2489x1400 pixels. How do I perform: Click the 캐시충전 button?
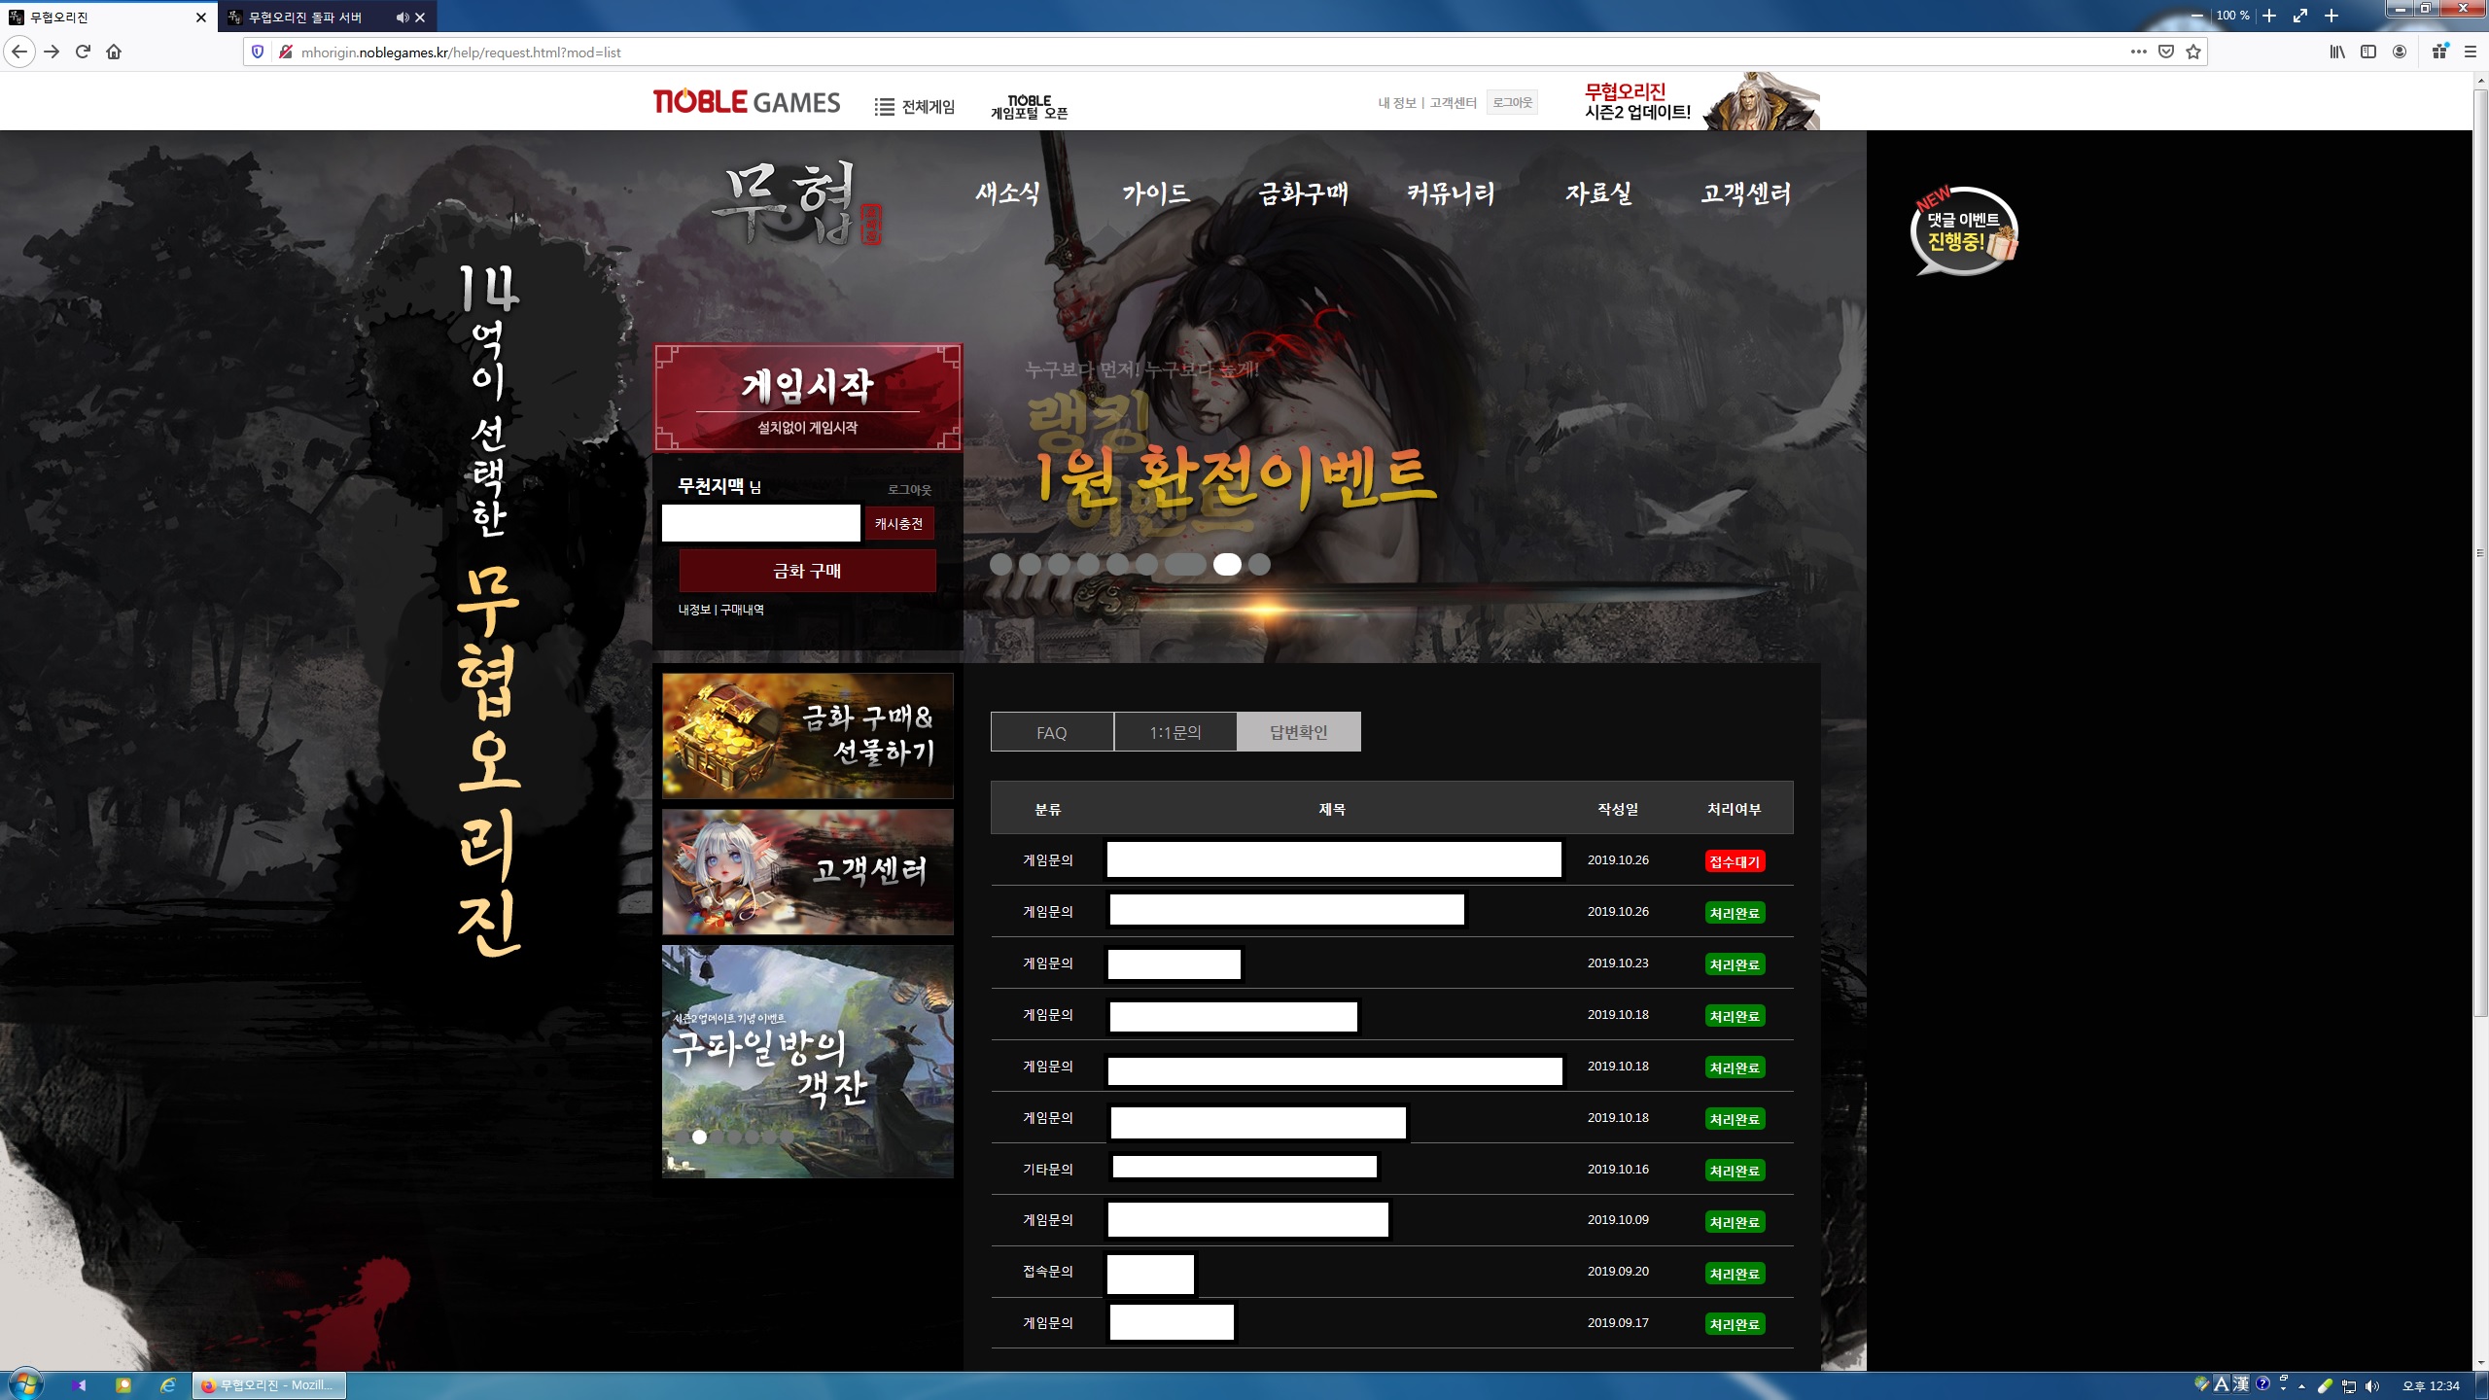pos(899,524)
